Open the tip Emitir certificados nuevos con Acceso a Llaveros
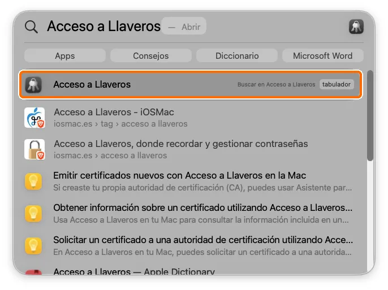The height and width of the screenshot is (290, 388). pos(191,181)
